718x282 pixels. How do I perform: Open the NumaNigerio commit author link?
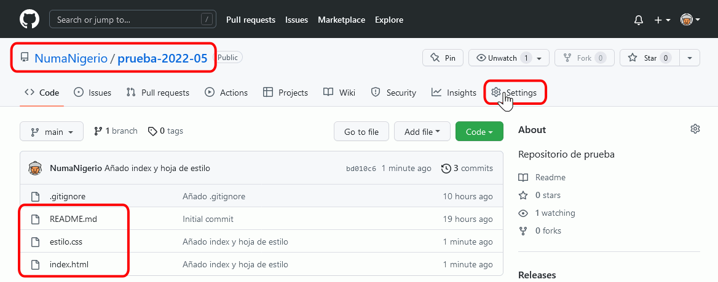point(76,169)
